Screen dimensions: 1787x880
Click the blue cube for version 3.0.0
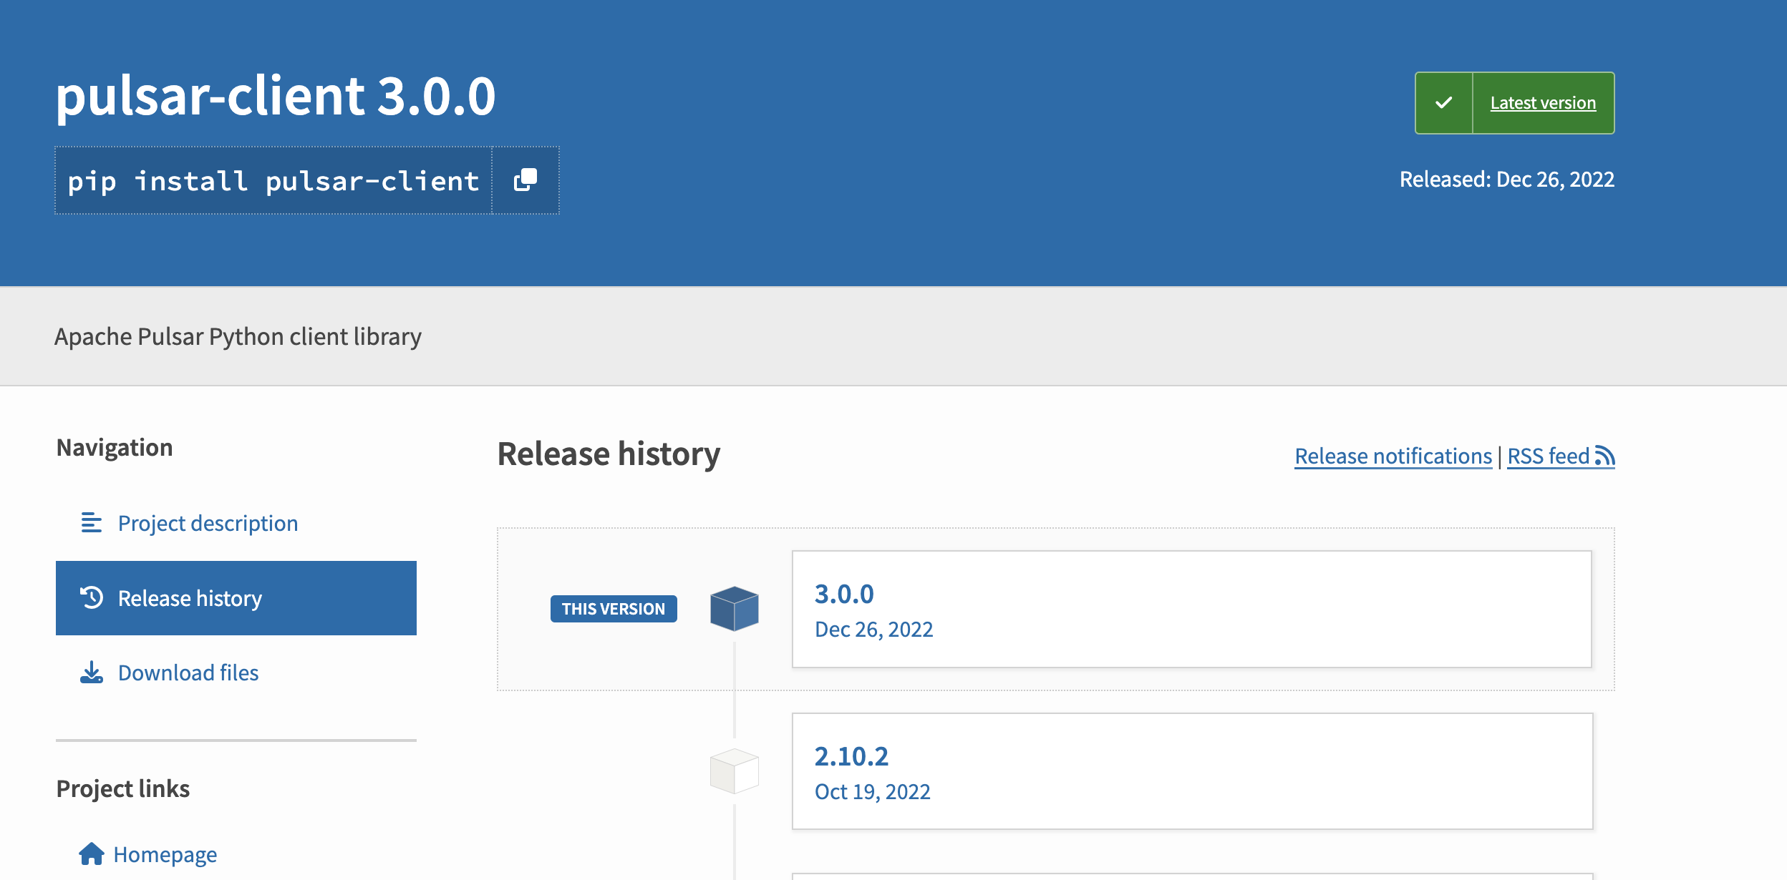[x=734, y=608]
